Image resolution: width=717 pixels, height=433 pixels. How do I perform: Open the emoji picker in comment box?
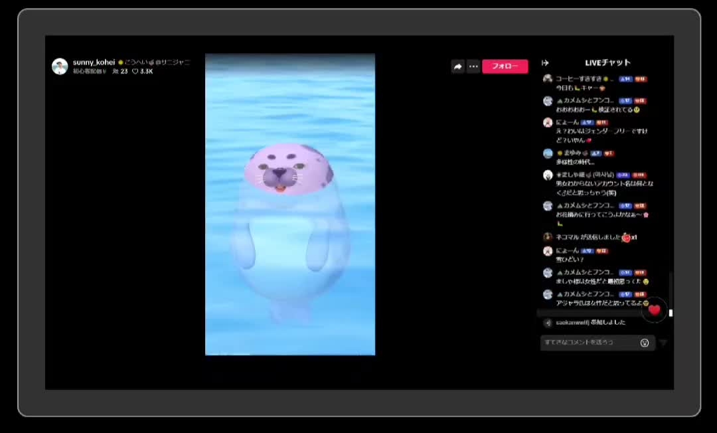pyautogui.click(x=644, y=343)
